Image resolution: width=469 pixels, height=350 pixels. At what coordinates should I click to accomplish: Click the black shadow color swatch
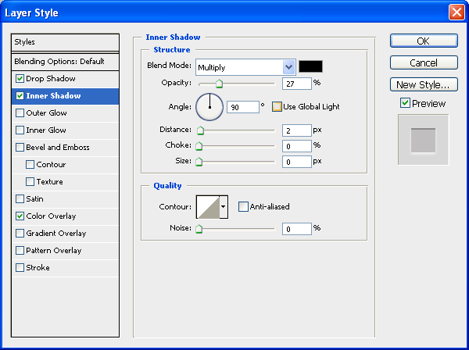point(310,67)
